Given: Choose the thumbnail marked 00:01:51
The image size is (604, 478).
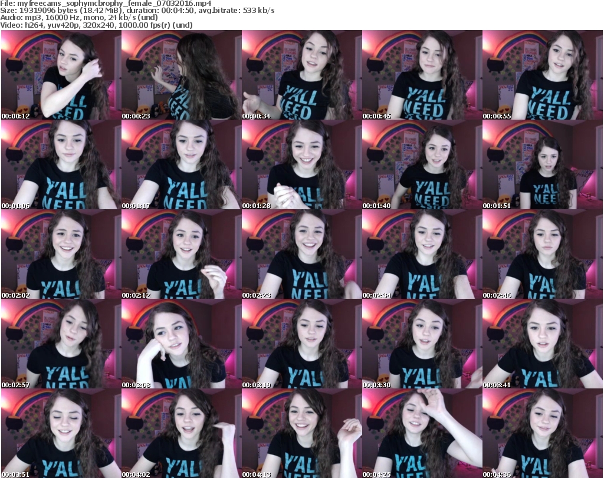Looking at the screenshot, I should 543,164.
